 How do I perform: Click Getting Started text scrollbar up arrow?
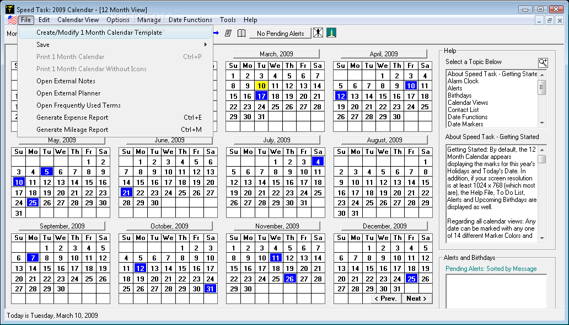point(542,150)
